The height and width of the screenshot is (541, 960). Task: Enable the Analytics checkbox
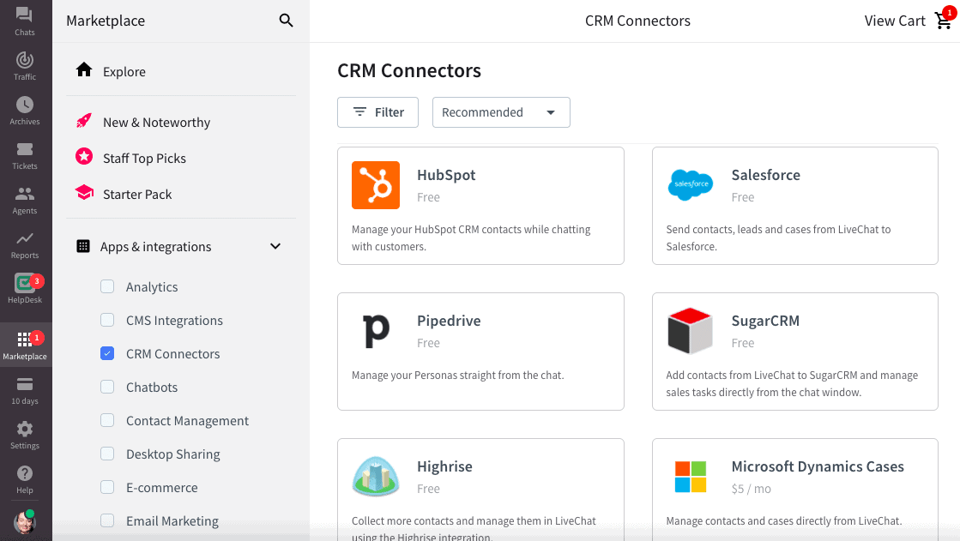[107, 286]
